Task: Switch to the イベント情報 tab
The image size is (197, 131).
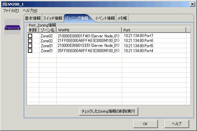Action: pyautogui.click(x=105, y=18)
